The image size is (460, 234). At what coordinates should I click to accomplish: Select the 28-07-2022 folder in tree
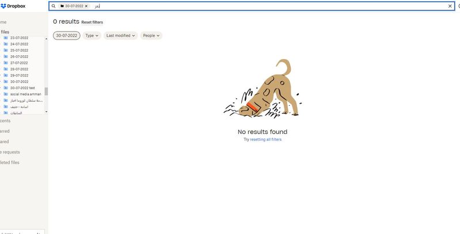pos(20,69)
